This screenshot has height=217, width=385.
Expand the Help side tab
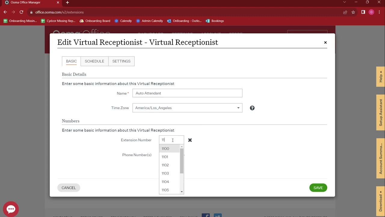[380, 77]
